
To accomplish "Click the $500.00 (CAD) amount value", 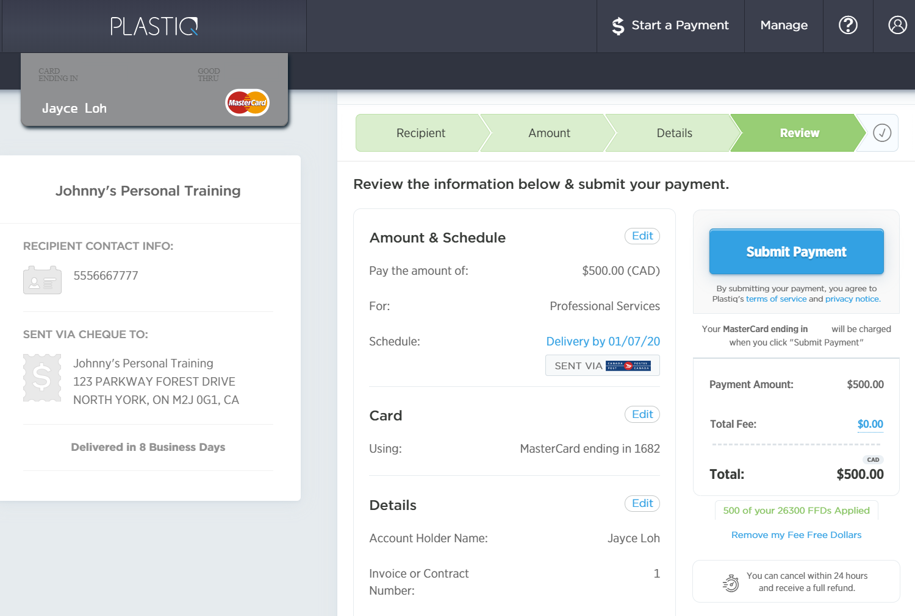I will (621, 271).
